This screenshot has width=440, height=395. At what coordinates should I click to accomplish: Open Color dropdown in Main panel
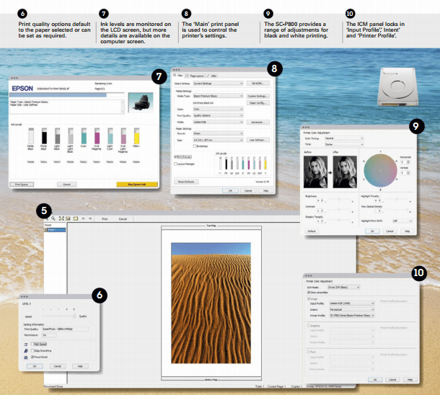point(218,109)
